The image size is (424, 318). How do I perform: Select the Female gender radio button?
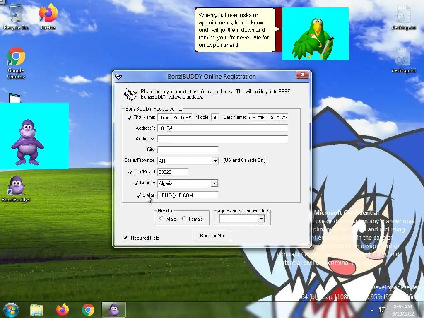(x=184, y=219)
